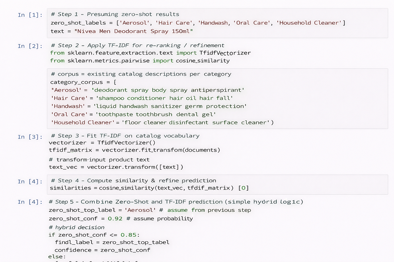Image resolution: width=394 pixels, height=262 pixels.
Task: Click the 'Oral Care' toothpaste line
Action: (134, 114)
